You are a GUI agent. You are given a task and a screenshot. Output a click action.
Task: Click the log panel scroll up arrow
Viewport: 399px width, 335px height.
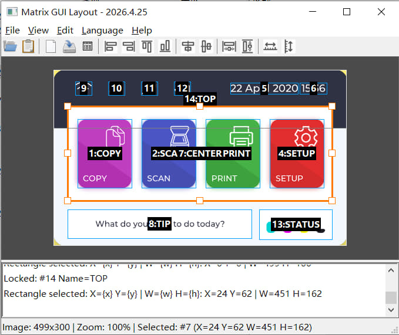pyautogui.click(x=391, y=270)
